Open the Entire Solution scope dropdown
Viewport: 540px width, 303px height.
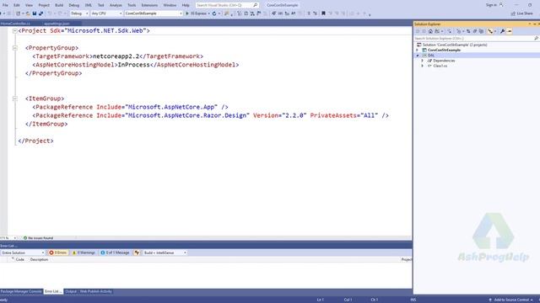23,252
